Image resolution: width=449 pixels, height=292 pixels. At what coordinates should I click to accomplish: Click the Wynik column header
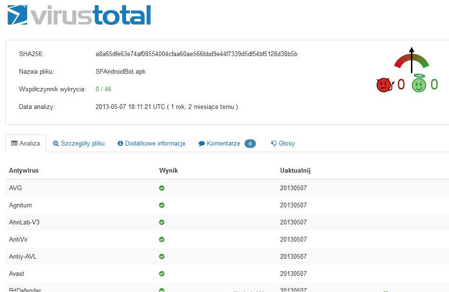(168, 170)
